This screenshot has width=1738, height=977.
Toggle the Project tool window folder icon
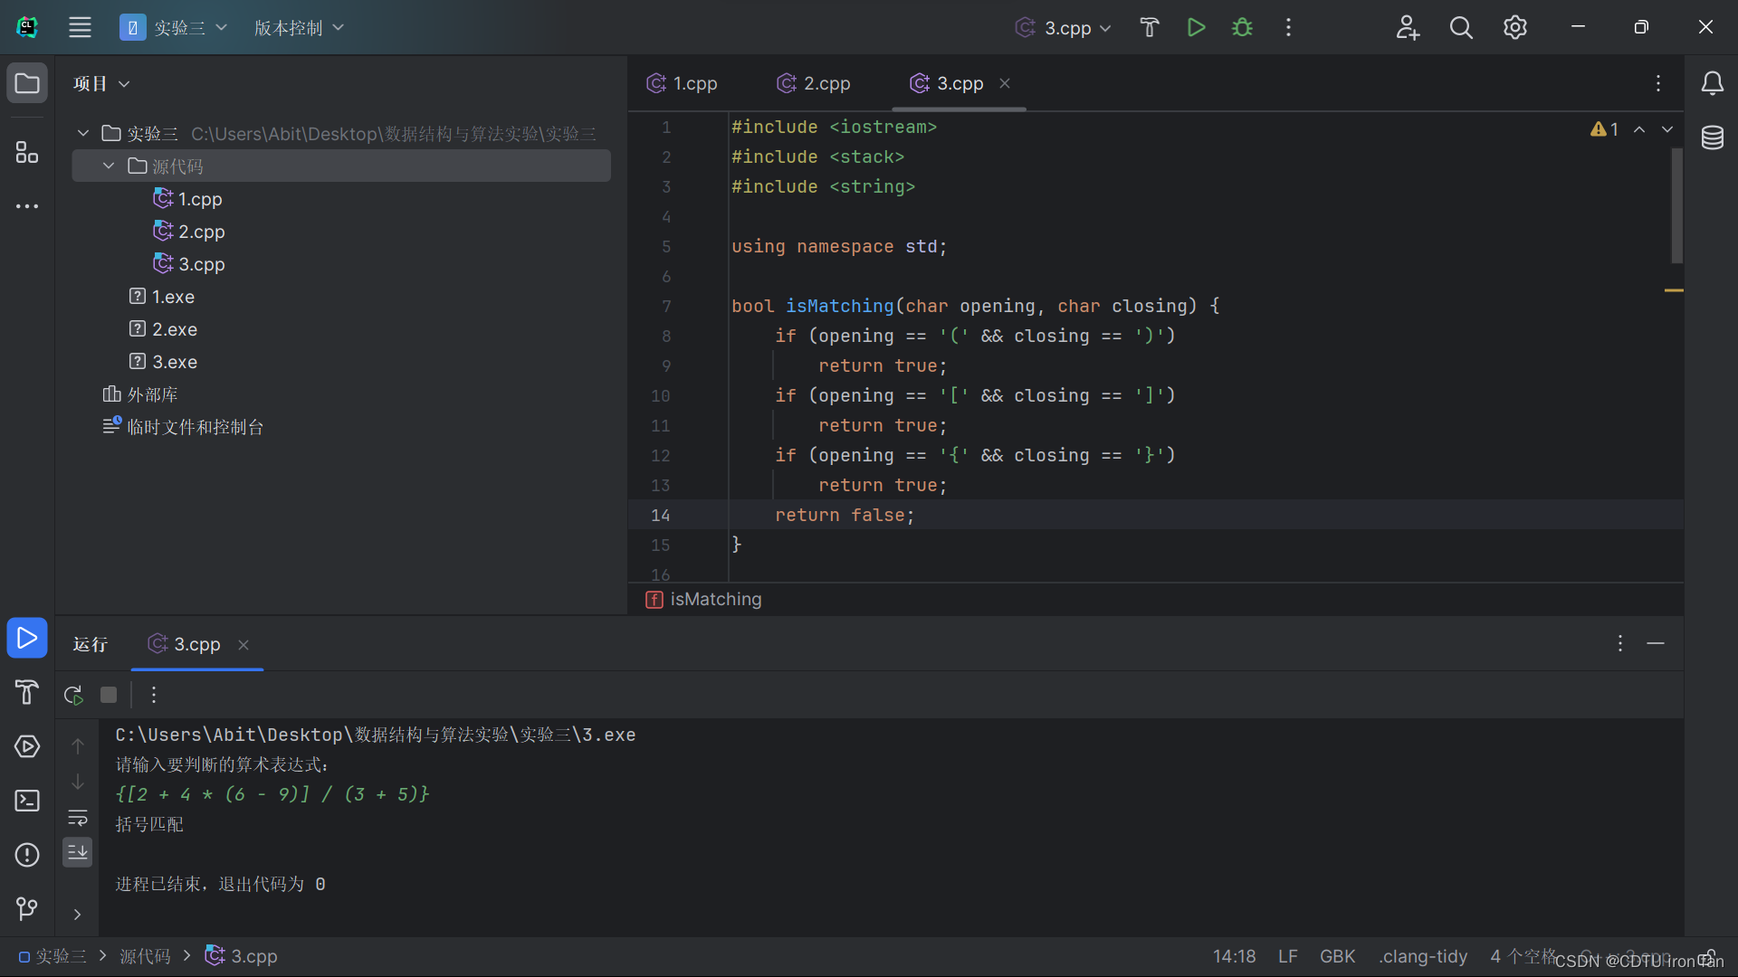click(27, 83)
